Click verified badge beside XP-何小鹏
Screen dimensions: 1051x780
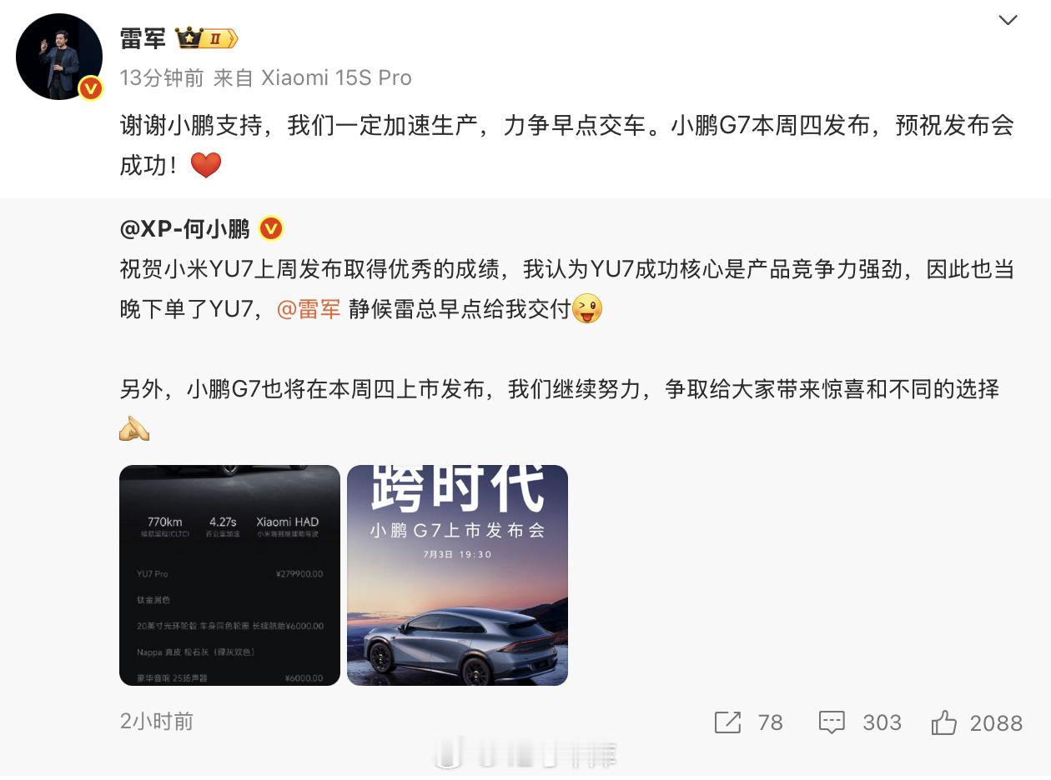pyautogui.click(x=271, y=227)
